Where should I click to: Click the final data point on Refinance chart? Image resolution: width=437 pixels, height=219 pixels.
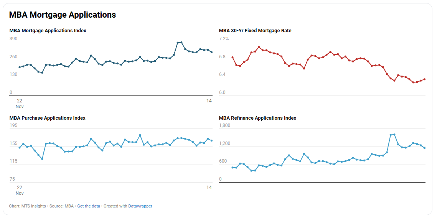[425, 148]
